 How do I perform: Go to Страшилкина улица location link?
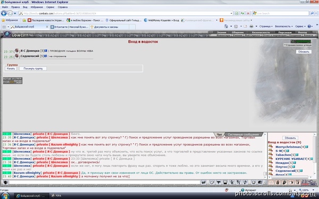298,45
